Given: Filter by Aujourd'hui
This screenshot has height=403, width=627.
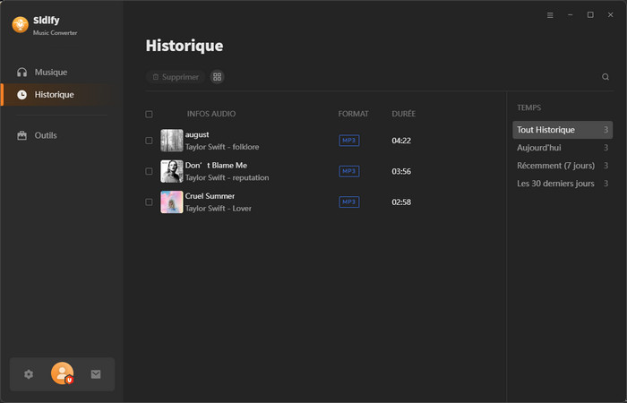Looking at the screenshot, I should (539, 148).
